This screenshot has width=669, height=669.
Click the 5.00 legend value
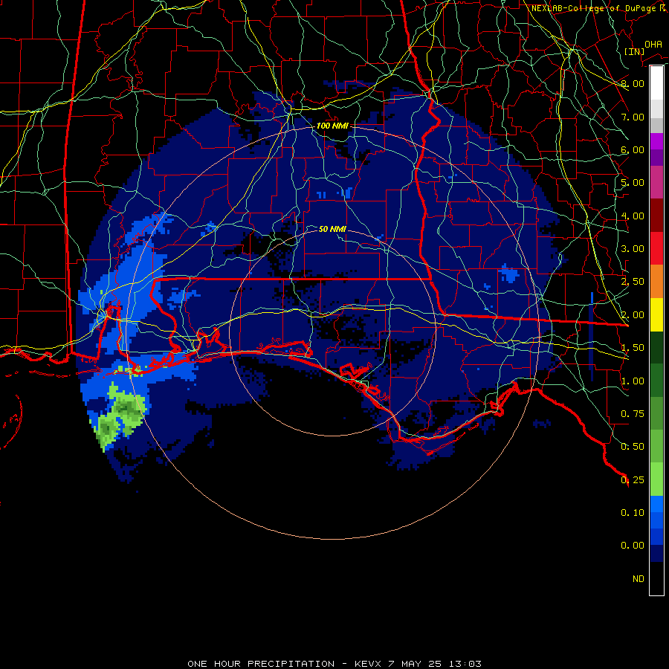633,183
